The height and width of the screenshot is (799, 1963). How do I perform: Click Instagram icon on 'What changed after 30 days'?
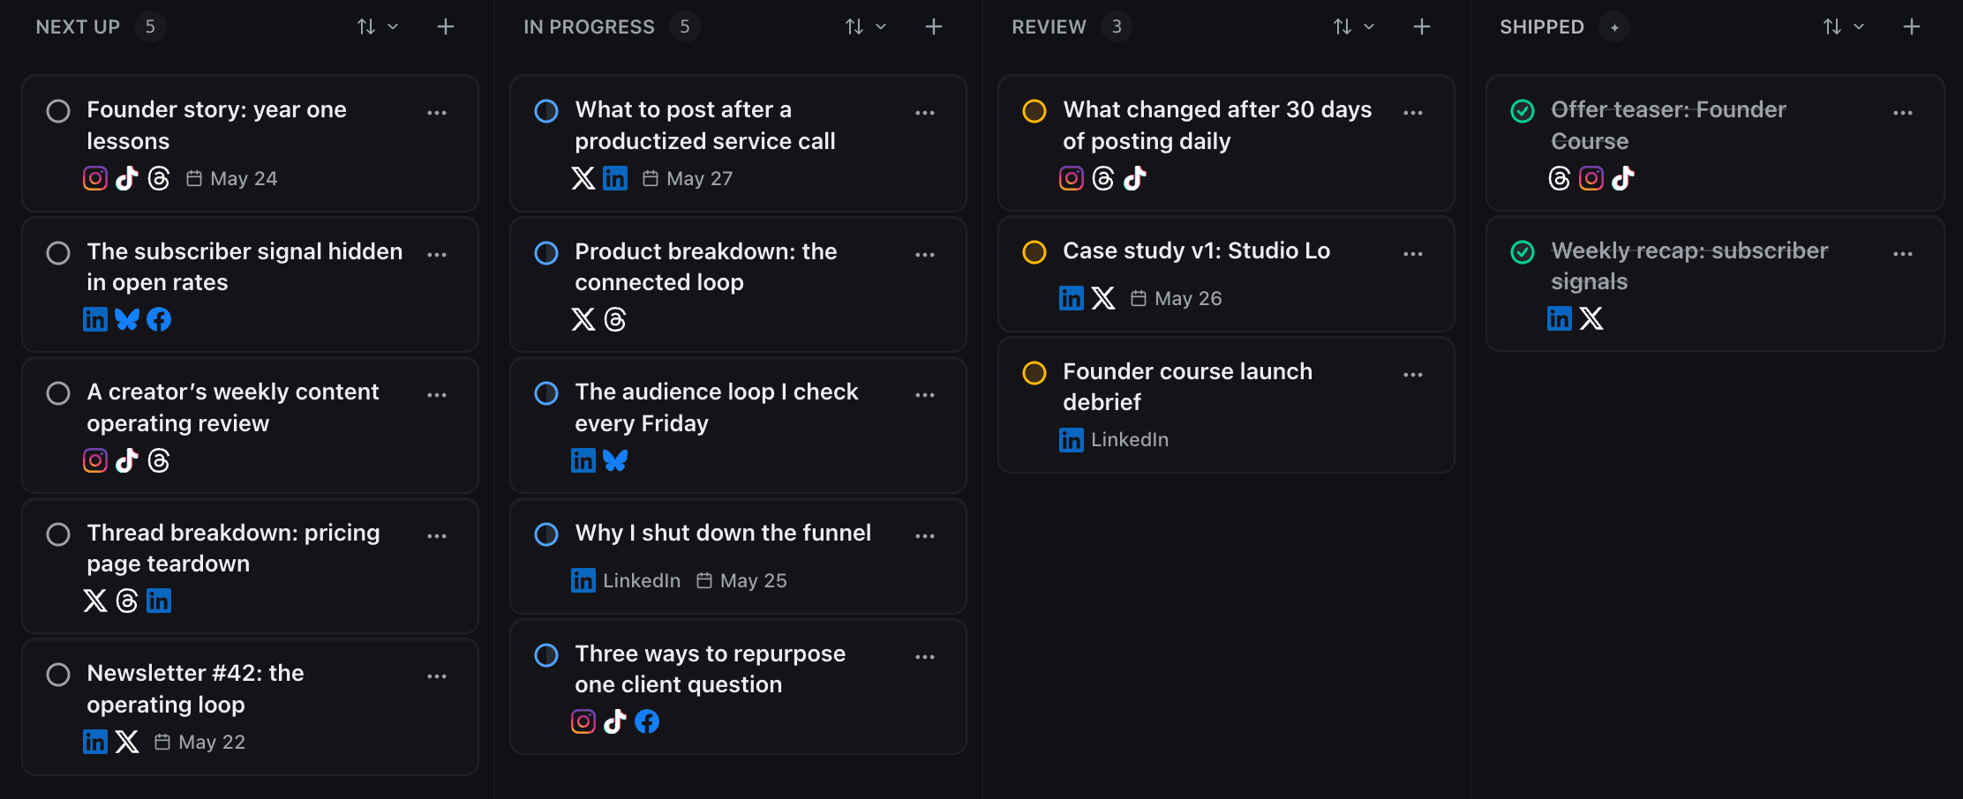pos(1072,178)
